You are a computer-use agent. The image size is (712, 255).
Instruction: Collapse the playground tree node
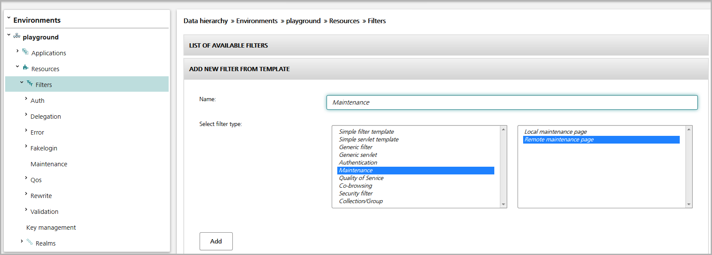(9, 35)
